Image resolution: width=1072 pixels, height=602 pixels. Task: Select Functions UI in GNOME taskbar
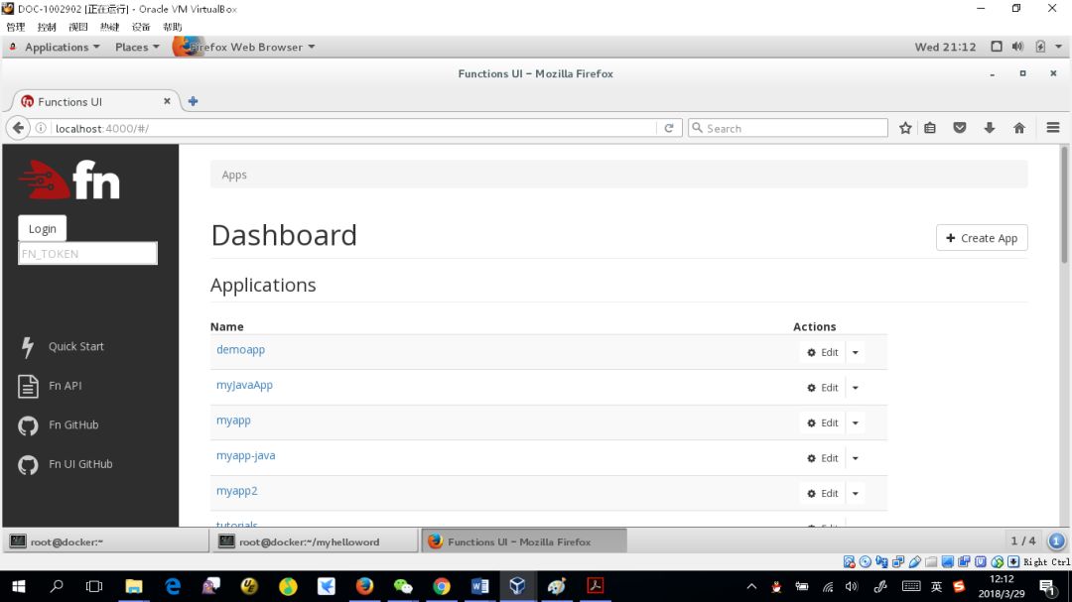(x=524, y=542)
